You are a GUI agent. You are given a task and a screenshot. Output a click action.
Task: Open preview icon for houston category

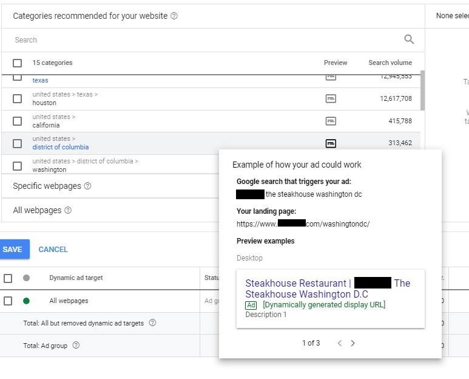tap(331, 98)
